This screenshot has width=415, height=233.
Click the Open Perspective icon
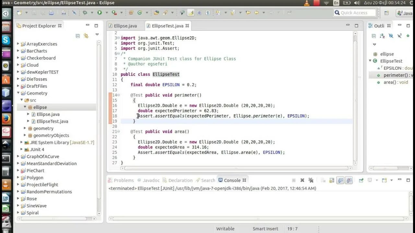(x=386, y=13)
